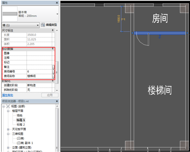Open the 场地 floor plan view

(x=19, y=115)
